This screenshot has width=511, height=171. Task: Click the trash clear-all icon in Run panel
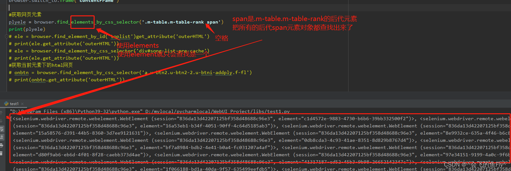[1, 153]
